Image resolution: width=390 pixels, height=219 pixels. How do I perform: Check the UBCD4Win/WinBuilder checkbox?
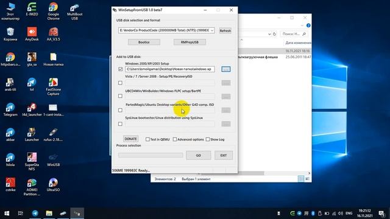click(x=121, y=96)
